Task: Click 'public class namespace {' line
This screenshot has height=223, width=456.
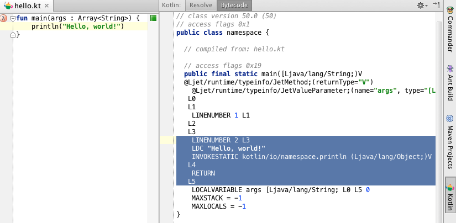Action: click(x=223, y=33)
